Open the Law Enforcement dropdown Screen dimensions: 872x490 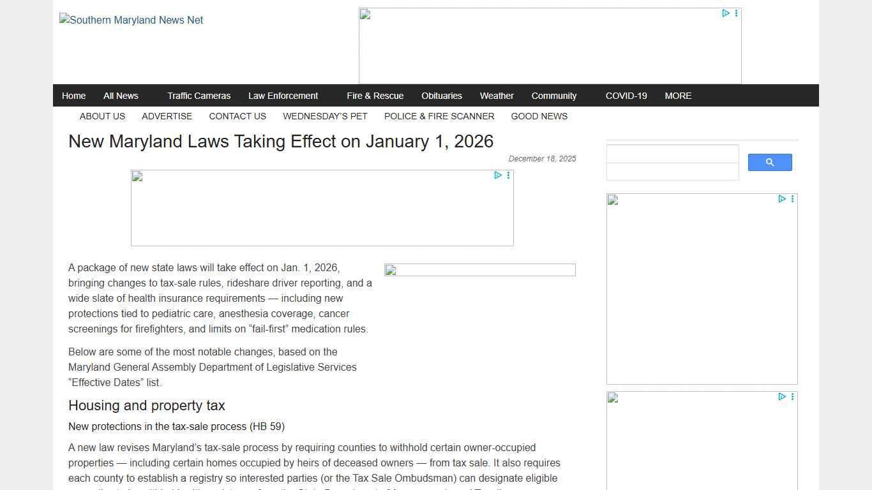click(283, 96)
